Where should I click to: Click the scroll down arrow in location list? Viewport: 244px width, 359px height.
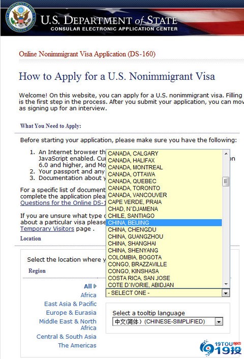tap(226, 284)
